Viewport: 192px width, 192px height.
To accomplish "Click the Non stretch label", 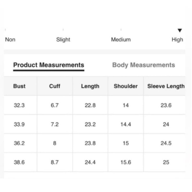I will (x=10, y=40).
